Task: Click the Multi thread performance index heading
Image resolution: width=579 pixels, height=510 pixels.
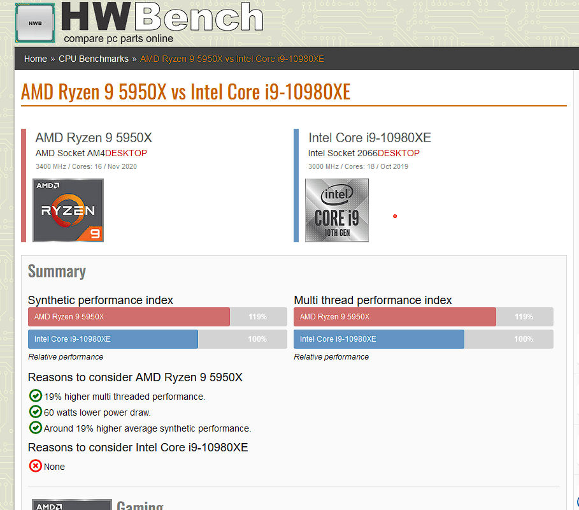Action: click(373, 300)
